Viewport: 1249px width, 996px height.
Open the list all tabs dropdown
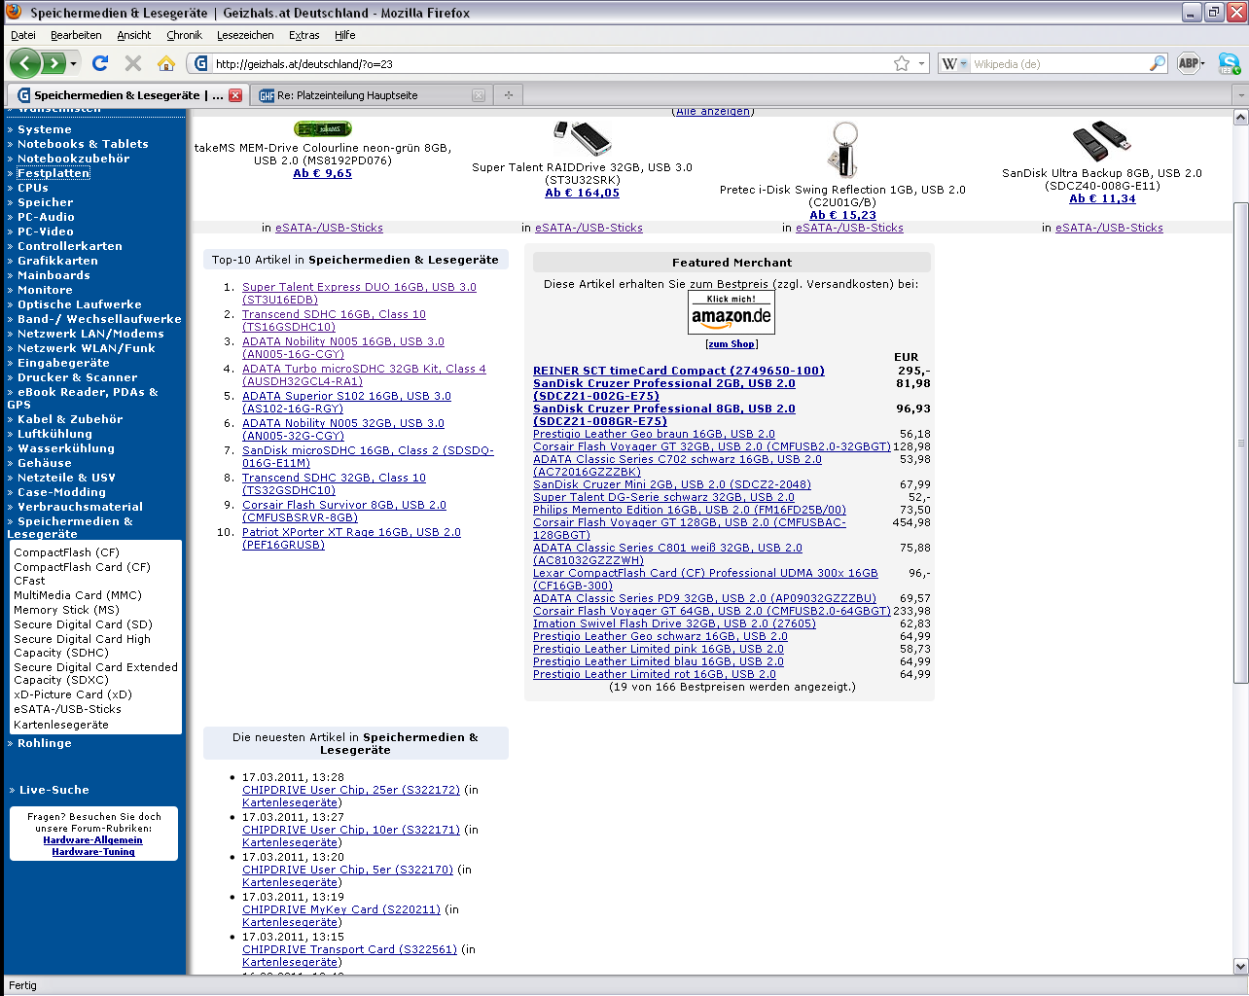tap(1240, 95)
